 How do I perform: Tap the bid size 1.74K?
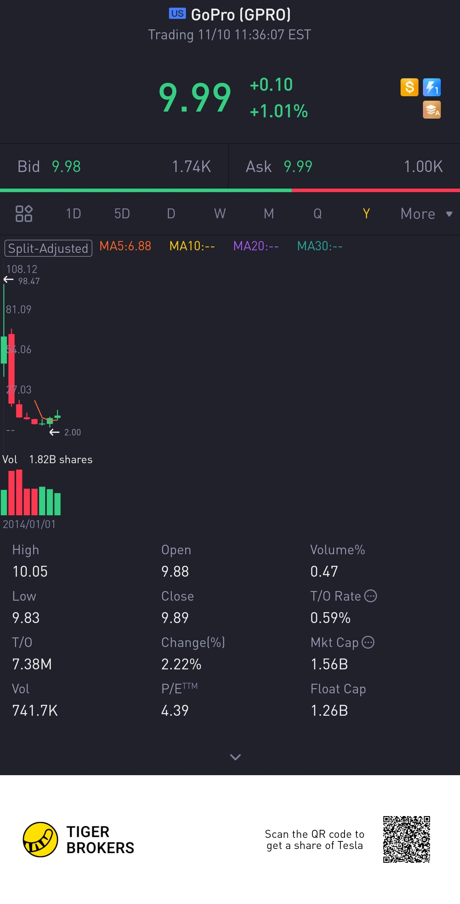[x=191, y=166]
